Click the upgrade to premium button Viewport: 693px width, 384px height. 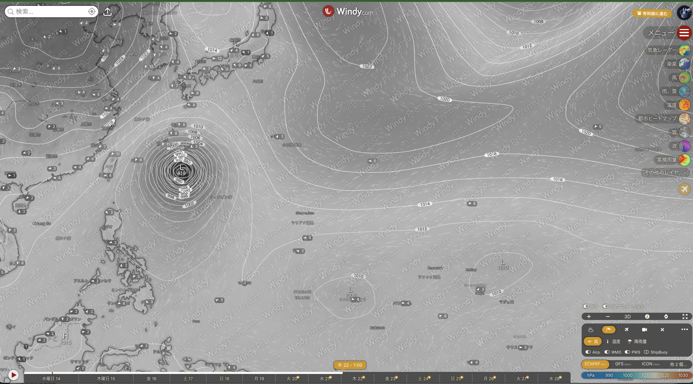coord(652,13)
